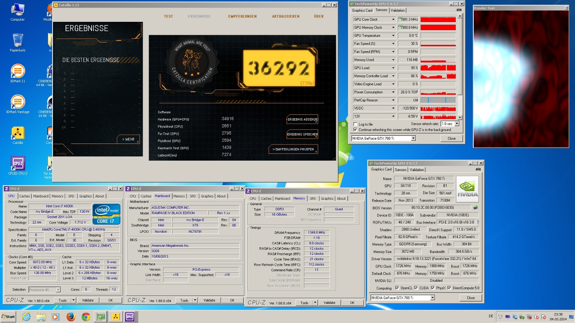The width and height of the screenshot is (575, 323).
Task: Enable the Log to file checkbox
Action: [355, 124]
